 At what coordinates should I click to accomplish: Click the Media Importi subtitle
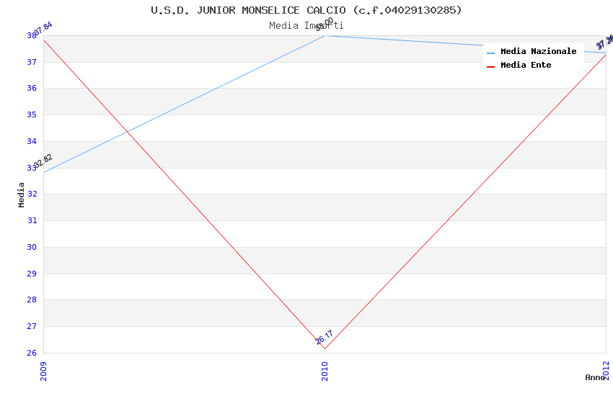[306, 26]
